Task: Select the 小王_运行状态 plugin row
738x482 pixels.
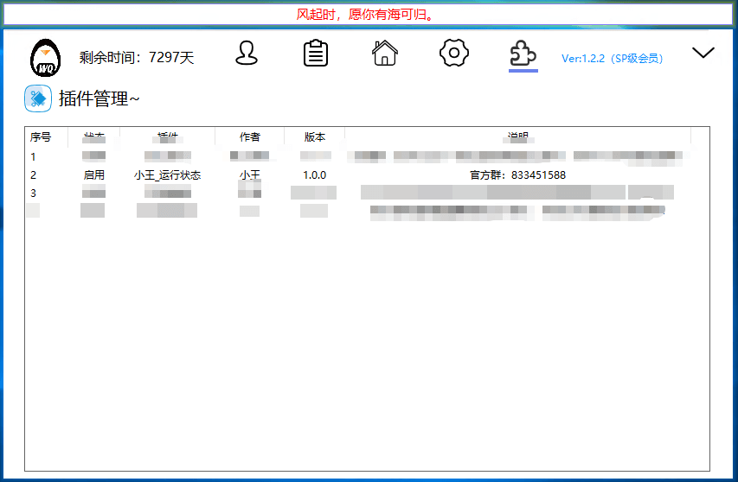Action: (x=167, y=175)
